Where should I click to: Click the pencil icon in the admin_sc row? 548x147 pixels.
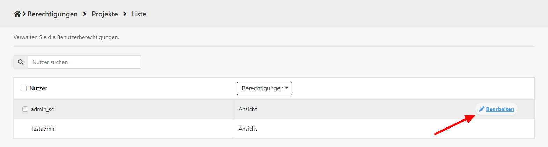coord(482,109)
